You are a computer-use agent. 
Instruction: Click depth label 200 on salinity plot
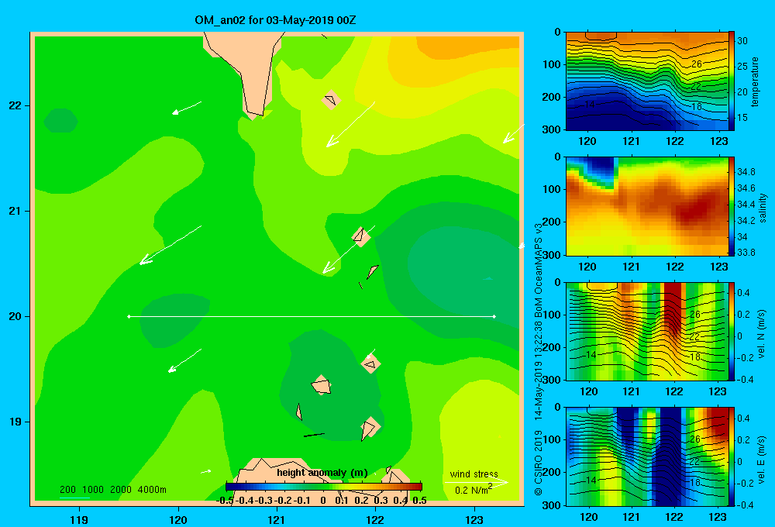(x=552, y=222)
